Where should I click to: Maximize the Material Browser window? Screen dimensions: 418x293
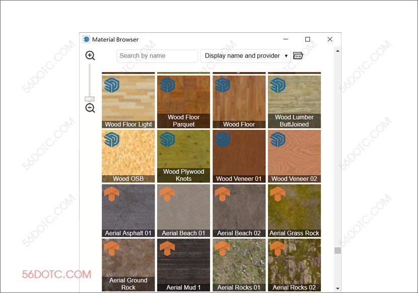308,39
